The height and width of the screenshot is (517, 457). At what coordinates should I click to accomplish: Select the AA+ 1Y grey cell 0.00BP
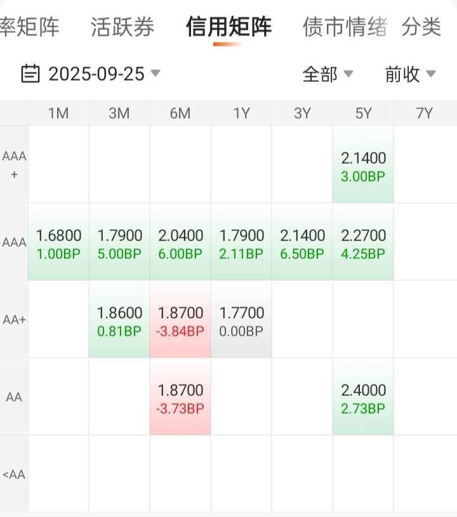coord(241,321)
